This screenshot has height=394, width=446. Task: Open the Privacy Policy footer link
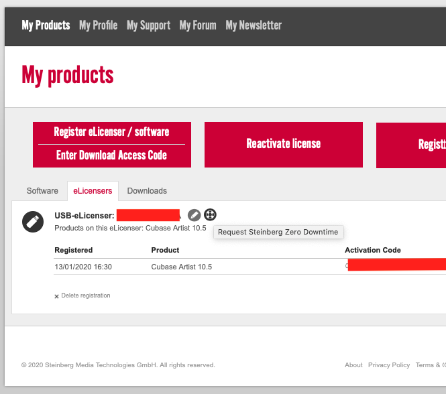pos(389,365)
